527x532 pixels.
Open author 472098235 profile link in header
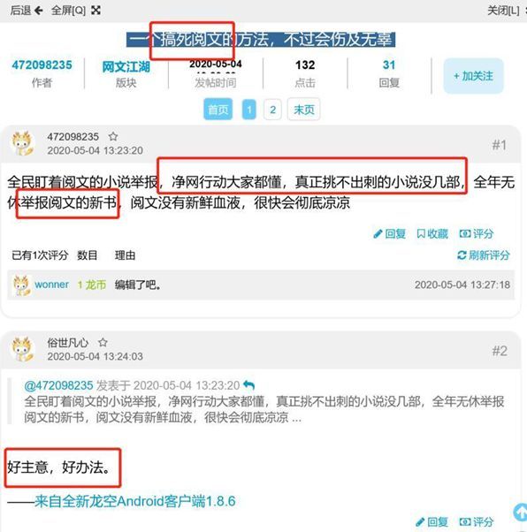[x=42, y=65]
